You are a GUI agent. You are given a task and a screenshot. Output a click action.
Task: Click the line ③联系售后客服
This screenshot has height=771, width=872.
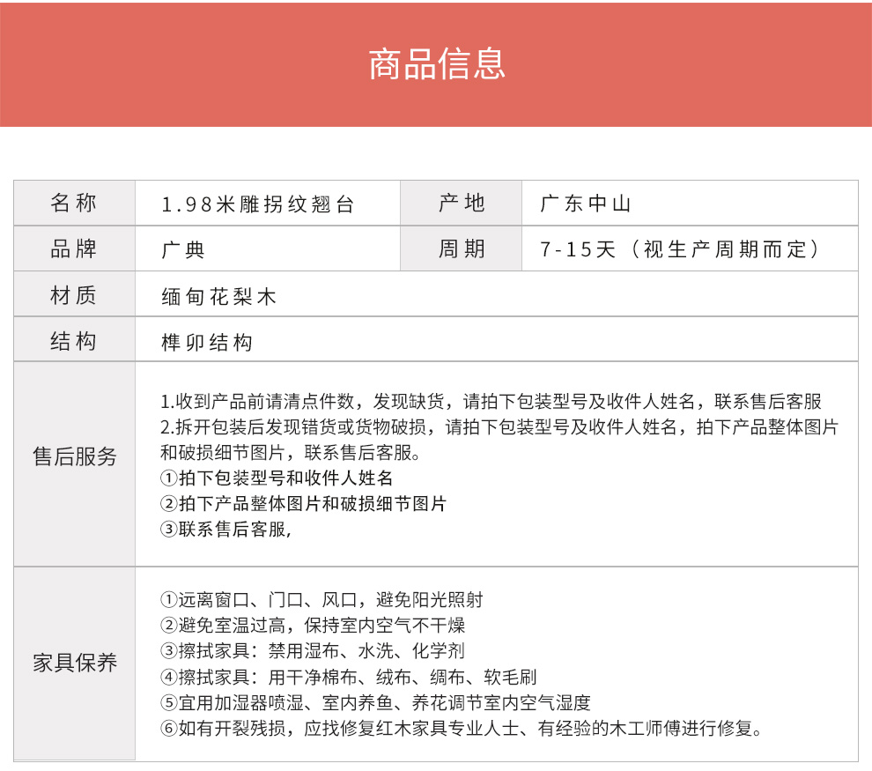tap(225, 530)
